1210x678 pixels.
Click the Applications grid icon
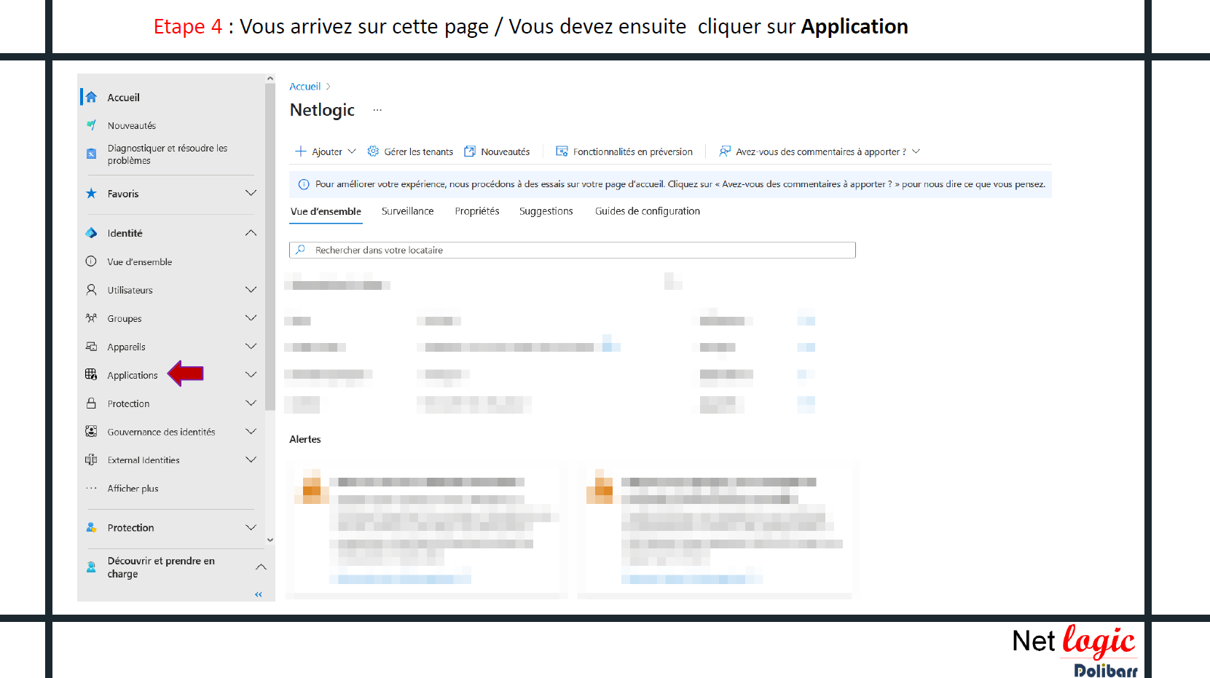pos(91,374)
